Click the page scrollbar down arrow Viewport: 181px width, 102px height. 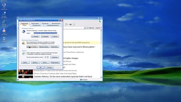101,77
